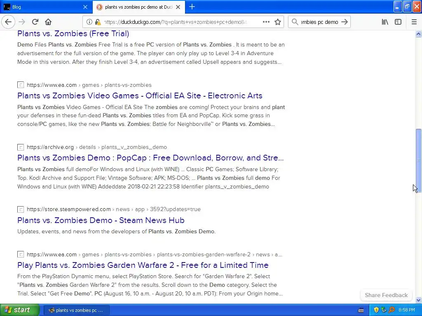
Task: Open page actions three-dot menu
Action: coord(266,22)
